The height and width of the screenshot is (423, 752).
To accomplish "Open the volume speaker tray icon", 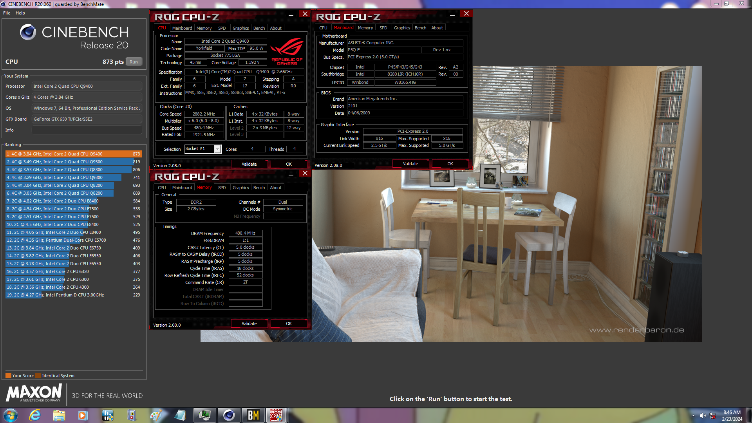I will [703, 416].
